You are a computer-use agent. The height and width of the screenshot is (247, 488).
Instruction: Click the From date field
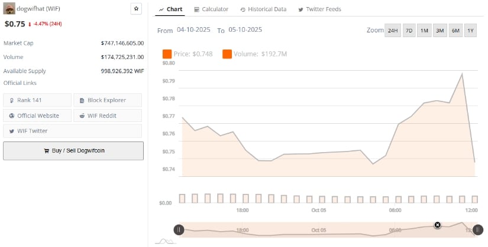194,30
